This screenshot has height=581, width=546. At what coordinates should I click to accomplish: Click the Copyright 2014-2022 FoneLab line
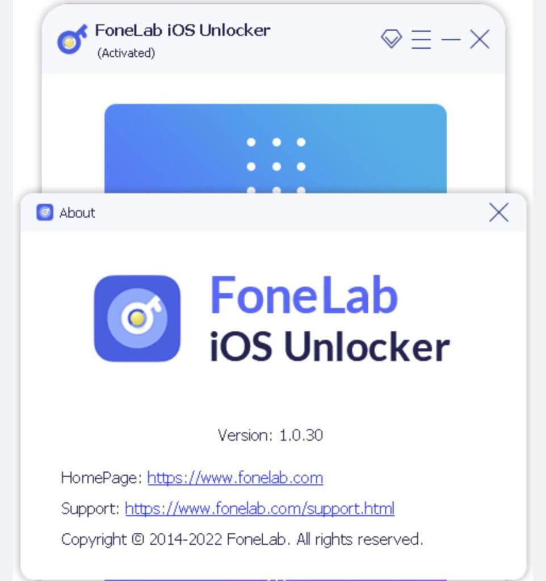coord(242,540)
